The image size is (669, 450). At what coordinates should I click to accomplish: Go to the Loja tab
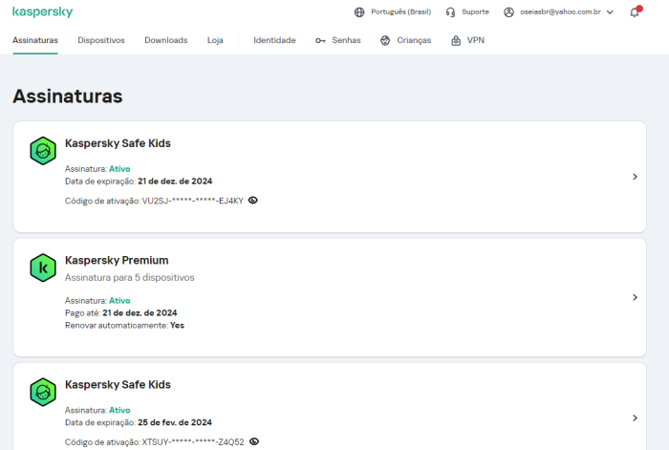click(216, 40)
